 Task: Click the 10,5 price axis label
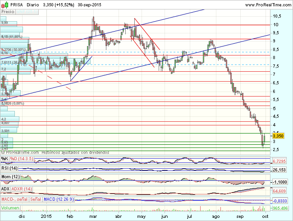(x=277, y=16)
